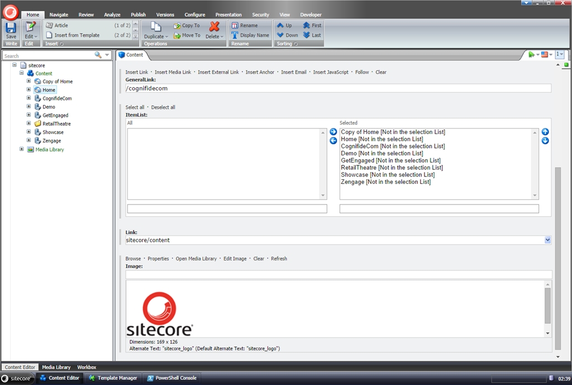Screen dimensions: 572x385
Task: Click the green navigation icon near flag
Action: [532, 54]
